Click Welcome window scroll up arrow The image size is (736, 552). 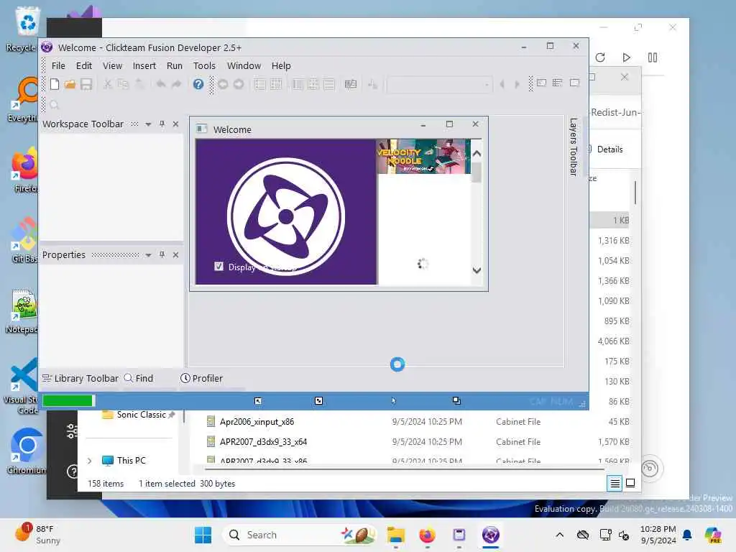(x=477, y=154)
